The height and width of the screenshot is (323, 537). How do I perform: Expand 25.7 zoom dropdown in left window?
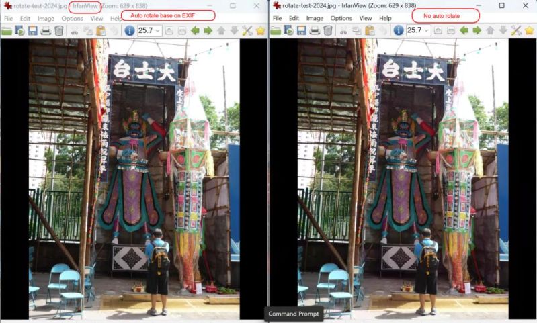click(158, 31)
